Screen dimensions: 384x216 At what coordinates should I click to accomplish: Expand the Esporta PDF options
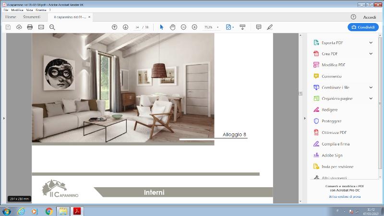[371, 42]
